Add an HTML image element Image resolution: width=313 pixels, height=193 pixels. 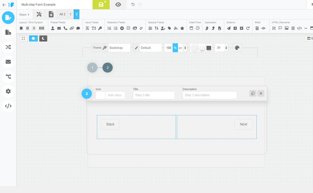tap(287, 28)
